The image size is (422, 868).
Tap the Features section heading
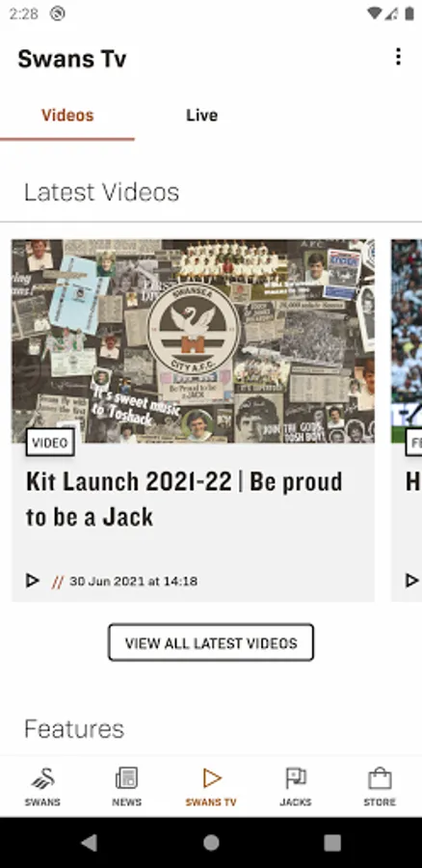pyautogui.click(x=74, y=729)
